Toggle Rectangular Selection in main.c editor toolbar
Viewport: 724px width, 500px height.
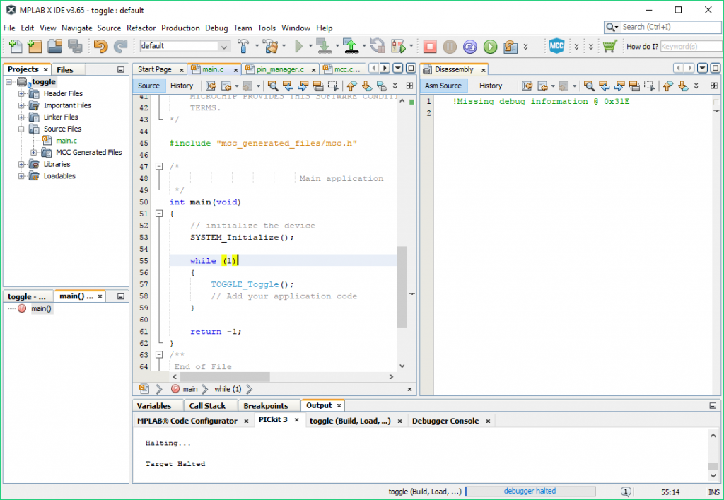point(333,86)
